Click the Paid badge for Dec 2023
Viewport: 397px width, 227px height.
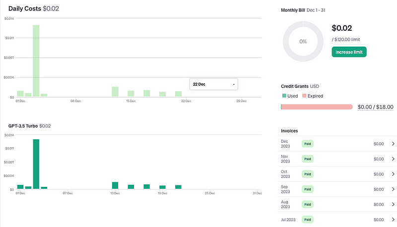click(307, 144)
